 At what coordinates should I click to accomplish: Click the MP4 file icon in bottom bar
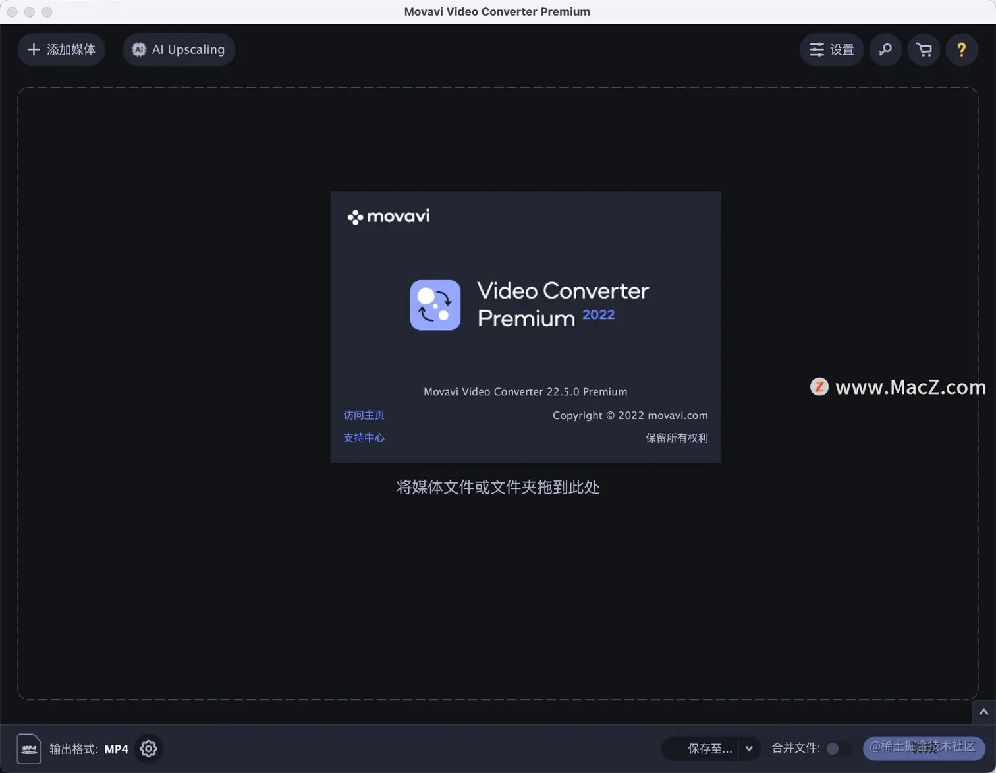click(x=29, y=749)
